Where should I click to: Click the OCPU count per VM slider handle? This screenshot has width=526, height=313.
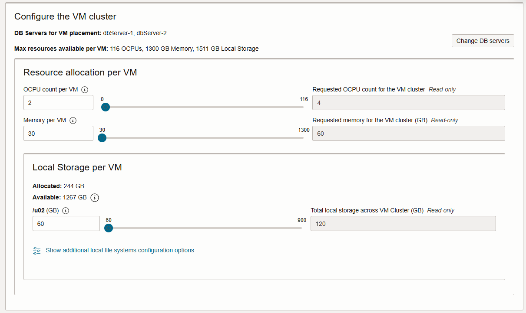tap(105, 107)
